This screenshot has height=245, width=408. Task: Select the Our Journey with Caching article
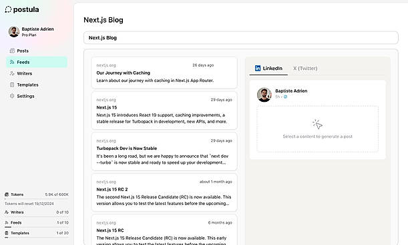click(x=164, y=73)
